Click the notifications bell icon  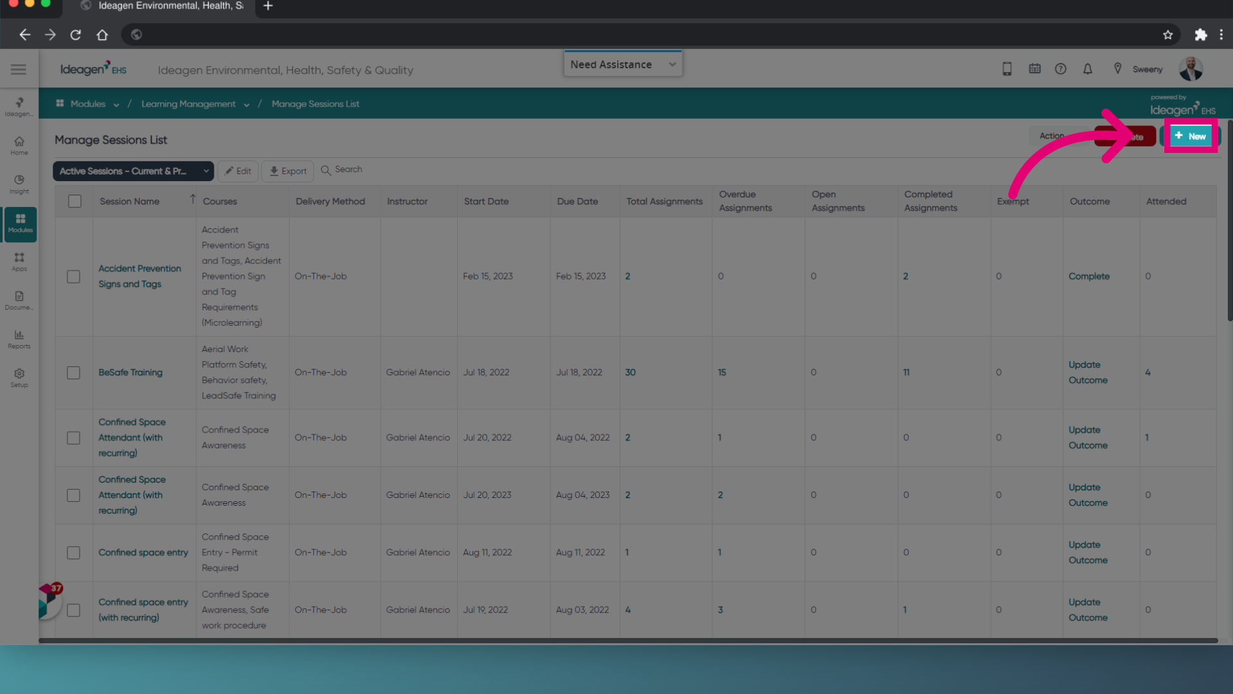(1087, 69)
